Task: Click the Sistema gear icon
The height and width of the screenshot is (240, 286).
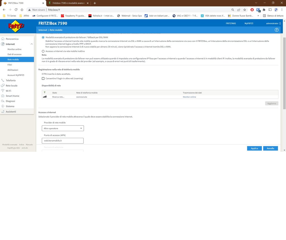Action: coord(3,106)
